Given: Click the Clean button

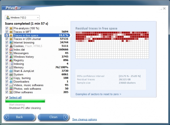Looking at the screenshot, I should point(53,117).
